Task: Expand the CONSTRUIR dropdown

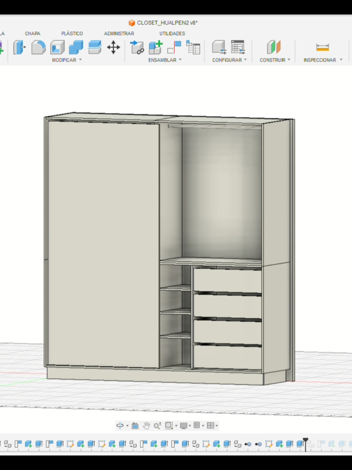Action: [x=275, y=60]
